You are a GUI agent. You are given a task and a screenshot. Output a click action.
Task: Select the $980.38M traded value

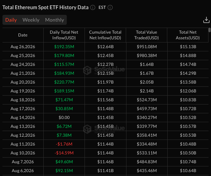tap(147, 56)
